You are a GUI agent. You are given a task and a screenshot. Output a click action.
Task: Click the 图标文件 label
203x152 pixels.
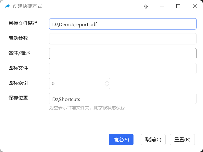point(18,68)
